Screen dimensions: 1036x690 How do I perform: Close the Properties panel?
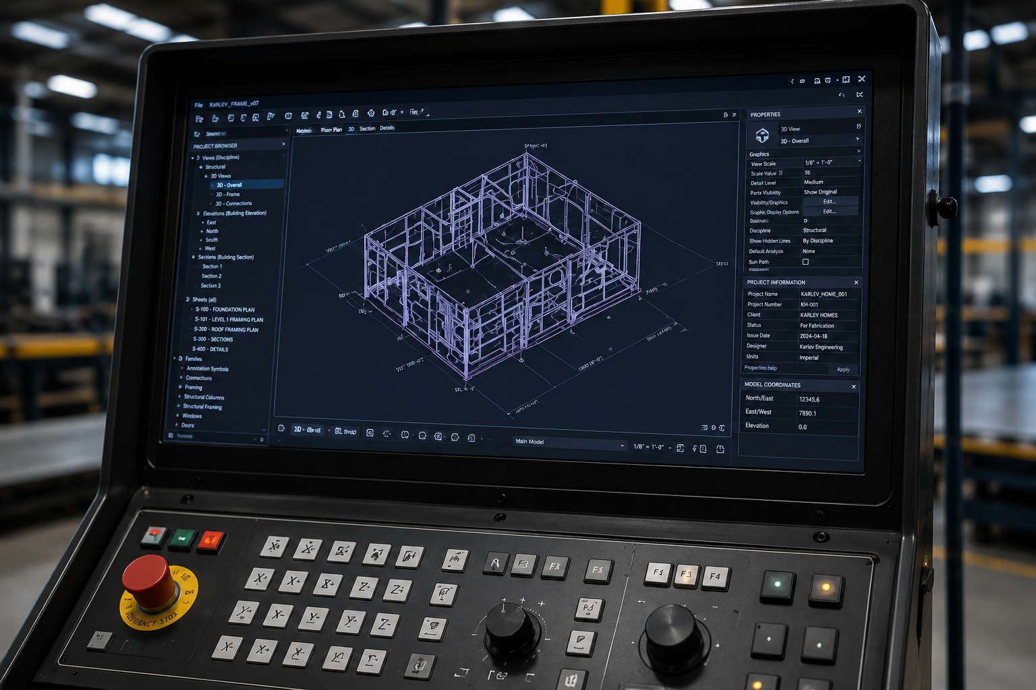(859, 111)
